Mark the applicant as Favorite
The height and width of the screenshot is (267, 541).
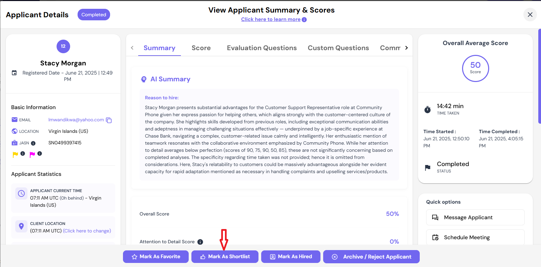point(156,257)
